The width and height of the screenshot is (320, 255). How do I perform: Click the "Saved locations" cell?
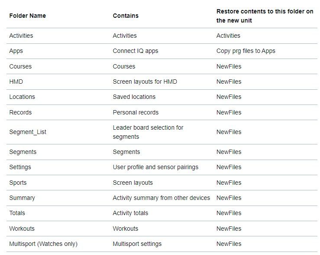(134, 97)
